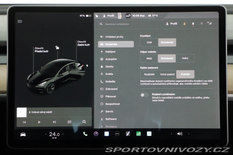233x155 pixels.
Task: Open the dashcam camera app
Action: tap(96, 134)
